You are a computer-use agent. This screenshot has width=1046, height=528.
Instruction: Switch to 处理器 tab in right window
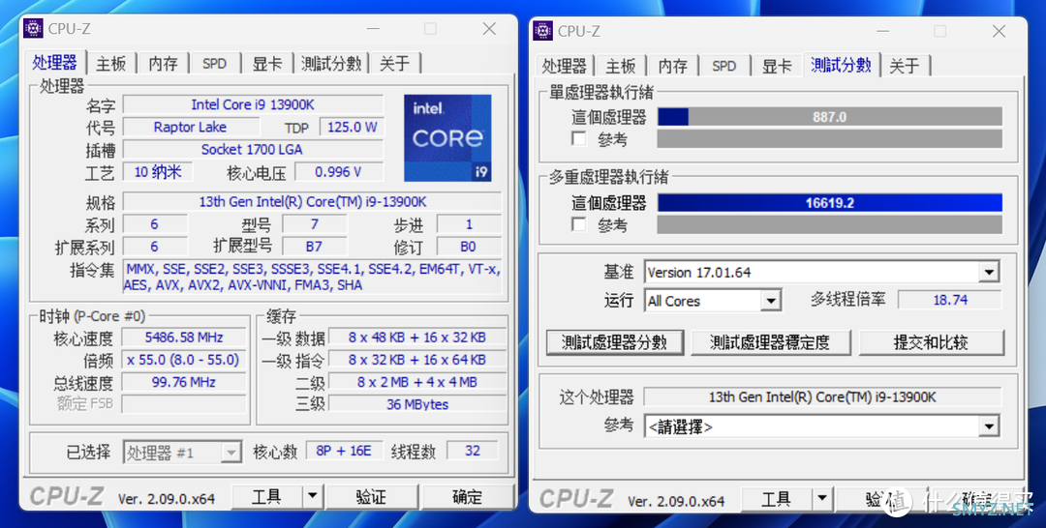565,66
